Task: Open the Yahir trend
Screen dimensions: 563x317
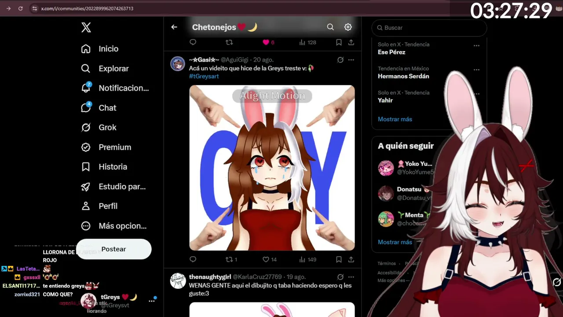Action: pyautogui.click(x=385, y=100)
